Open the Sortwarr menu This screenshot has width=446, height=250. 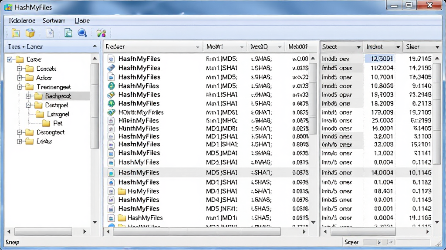54,21
